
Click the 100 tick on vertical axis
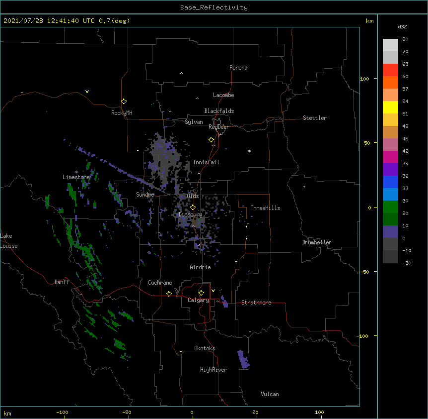(x=364, y=79)
